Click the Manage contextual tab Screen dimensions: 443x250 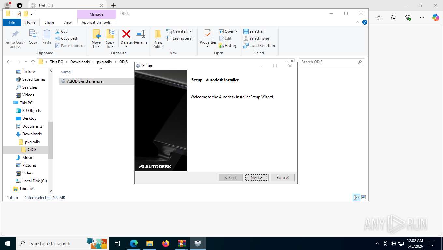pyautogui.click(x=96, y=14)
